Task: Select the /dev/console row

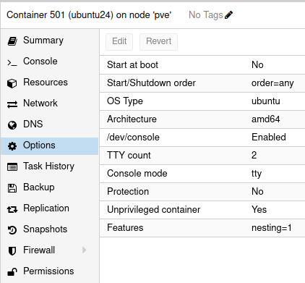Action: (x=202, y=138)
